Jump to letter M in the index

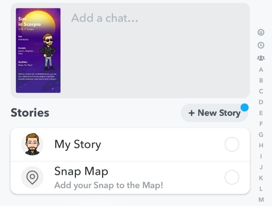[261, 200]
